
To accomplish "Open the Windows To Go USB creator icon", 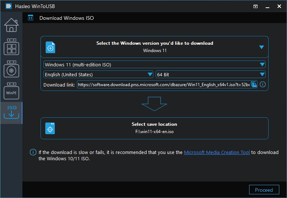I will point(11,47).
